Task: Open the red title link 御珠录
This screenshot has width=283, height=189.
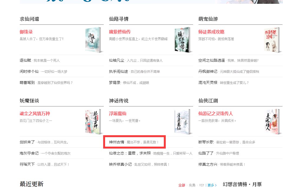Action: [x=26, y=32]
